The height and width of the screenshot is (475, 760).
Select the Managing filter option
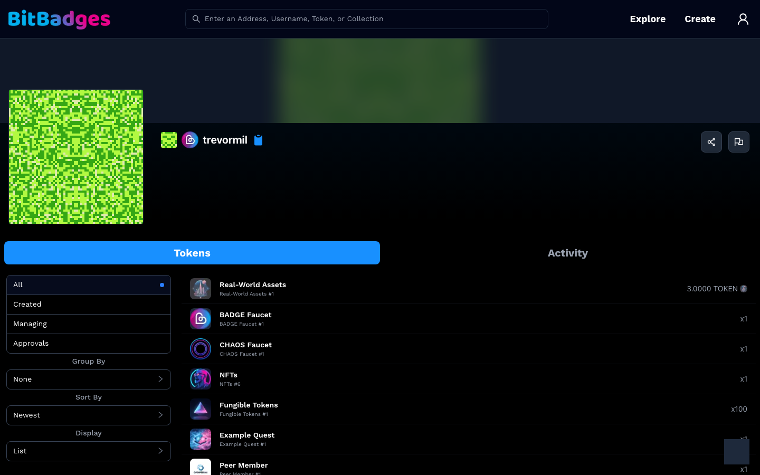pyautogui.click(x=89, y=324)
